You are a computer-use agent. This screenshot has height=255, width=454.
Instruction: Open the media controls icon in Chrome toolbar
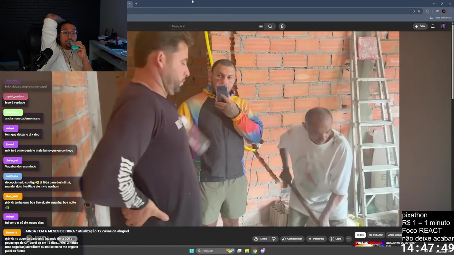coord(437,11)
